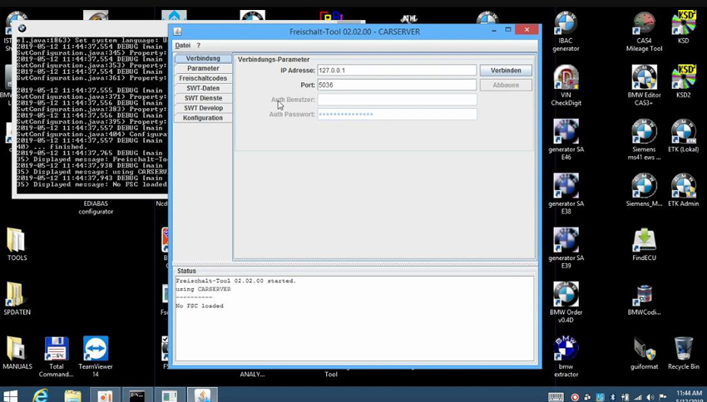Open generator SA E46 shortcut
707x402 pixels.
[566, 140]
